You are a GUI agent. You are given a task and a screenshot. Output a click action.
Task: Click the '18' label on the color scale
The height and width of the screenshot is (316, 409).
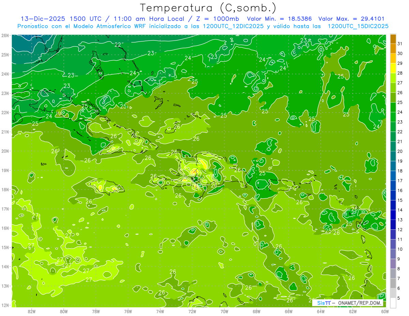(x=400, y=171)
